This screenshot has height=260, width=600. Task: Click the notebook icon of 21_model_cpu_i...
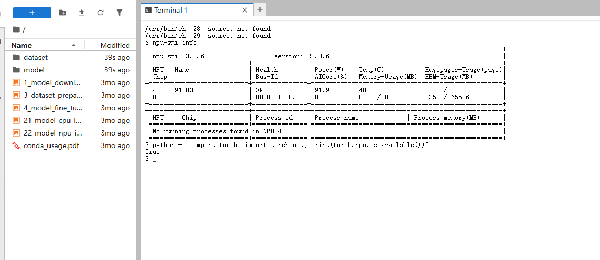[16, 120]
